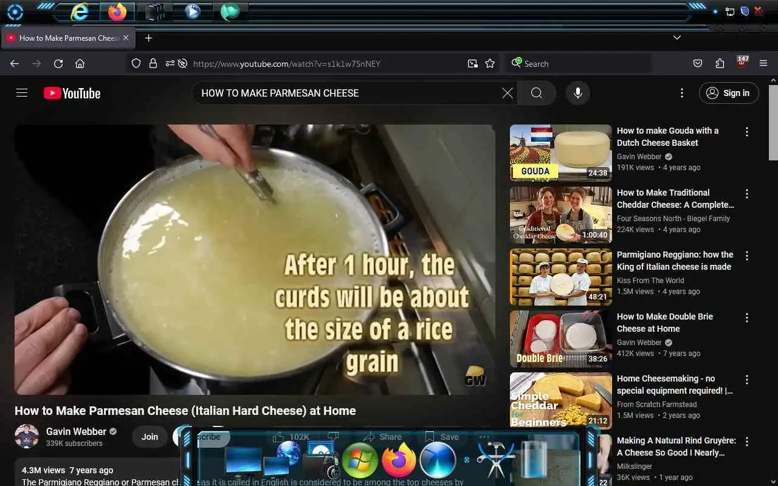Switch to Firefox on the top taskbar
This screenshot has height=486, width=778.
117,12
